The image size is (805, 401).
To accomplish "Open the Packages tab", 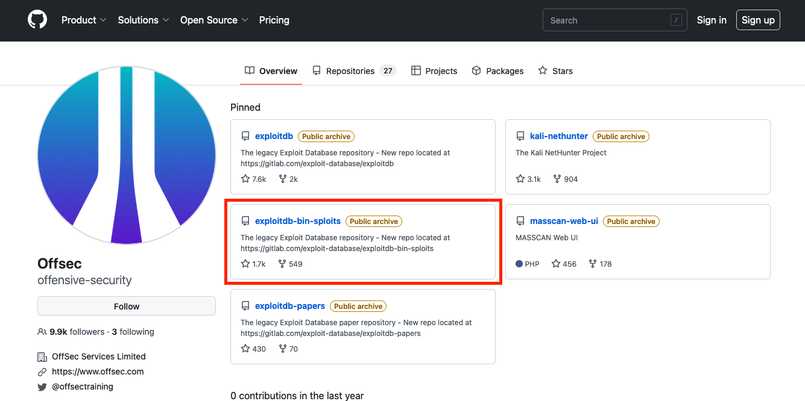I will [x=497, y=71].
